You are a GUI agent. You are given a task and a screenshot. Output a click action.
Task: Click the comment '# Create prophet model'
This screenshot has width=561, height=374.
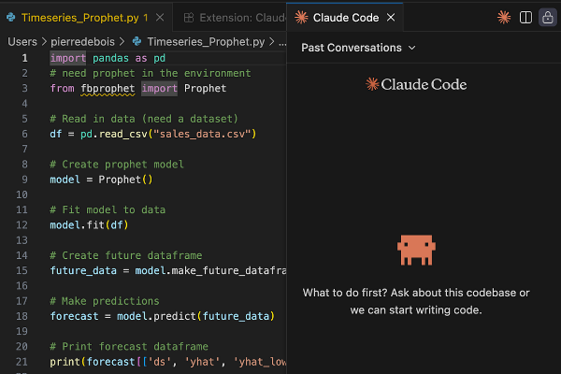[117, 165]
